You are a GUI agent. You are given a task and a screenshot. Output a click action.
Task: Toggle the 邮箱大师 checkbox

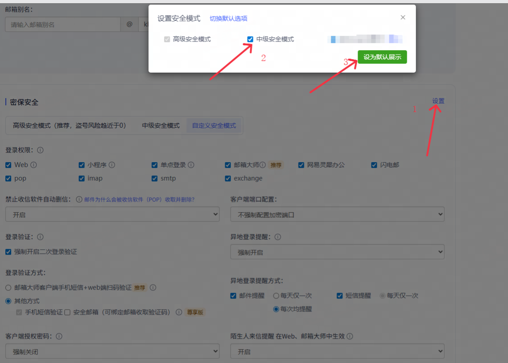228,165
